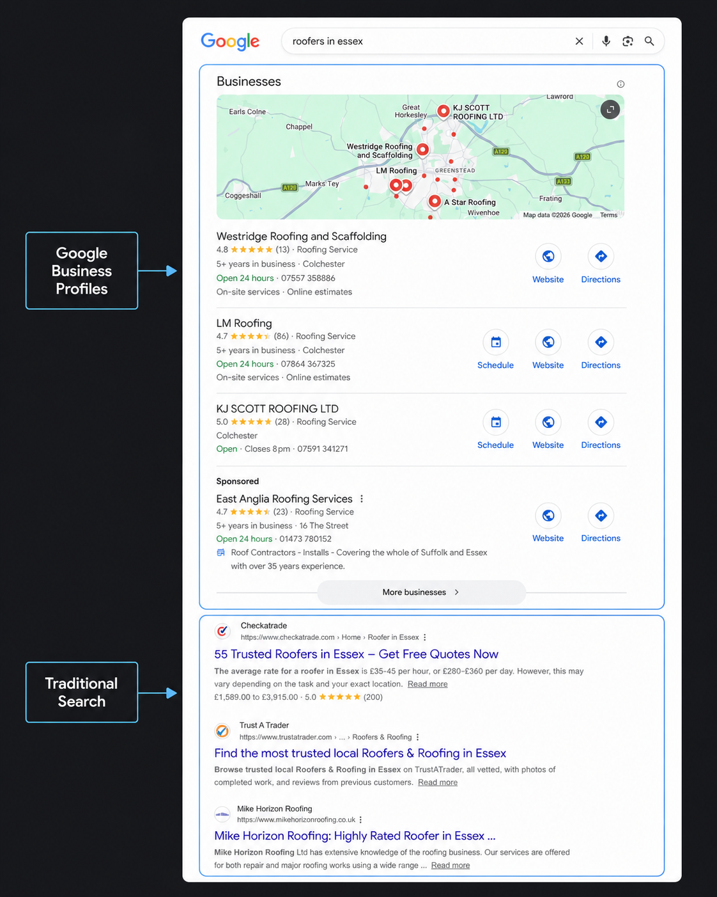Expand the More businesses list

pos(421,592)
